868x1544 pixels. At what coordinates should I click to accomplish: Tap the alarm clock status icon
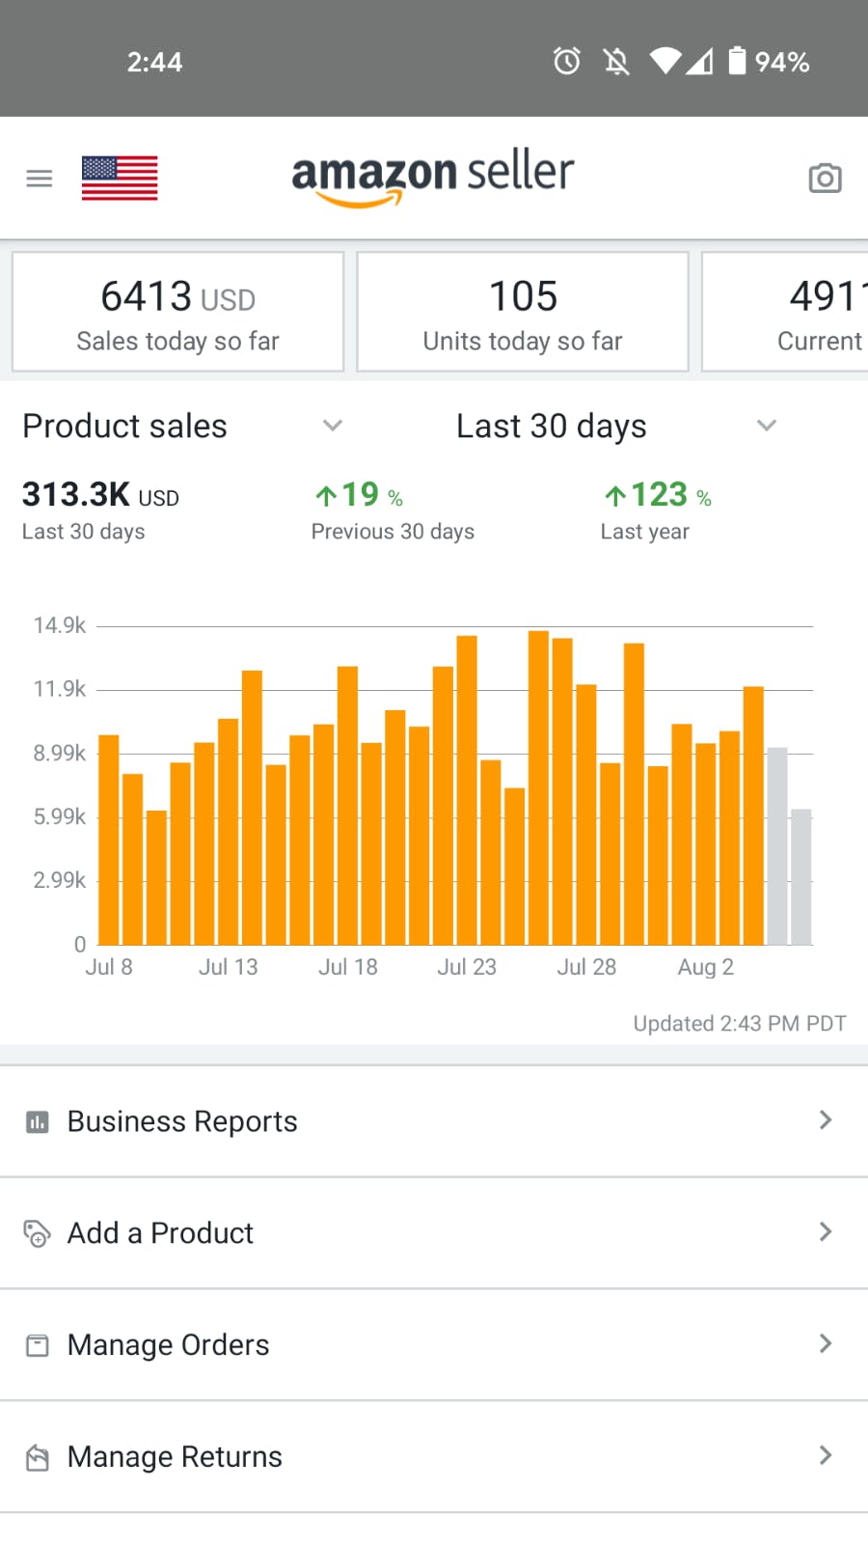(x=567, y=62)
